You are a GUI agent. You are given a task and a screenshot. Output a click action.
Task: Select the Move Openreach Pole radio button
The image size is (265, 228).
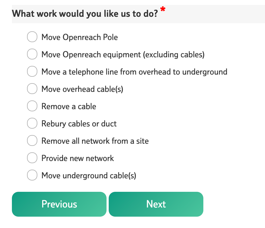(32, 37)
